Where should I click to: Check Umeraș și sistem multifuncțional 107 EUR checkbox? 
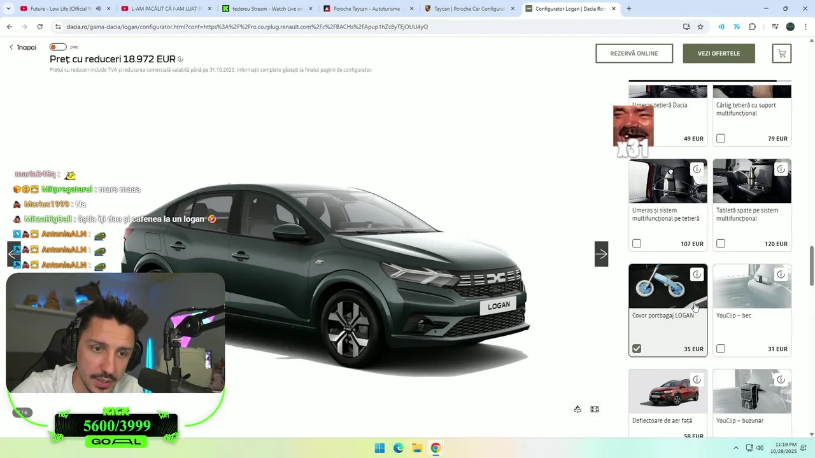pyautogui.click(x=637, y=244)
